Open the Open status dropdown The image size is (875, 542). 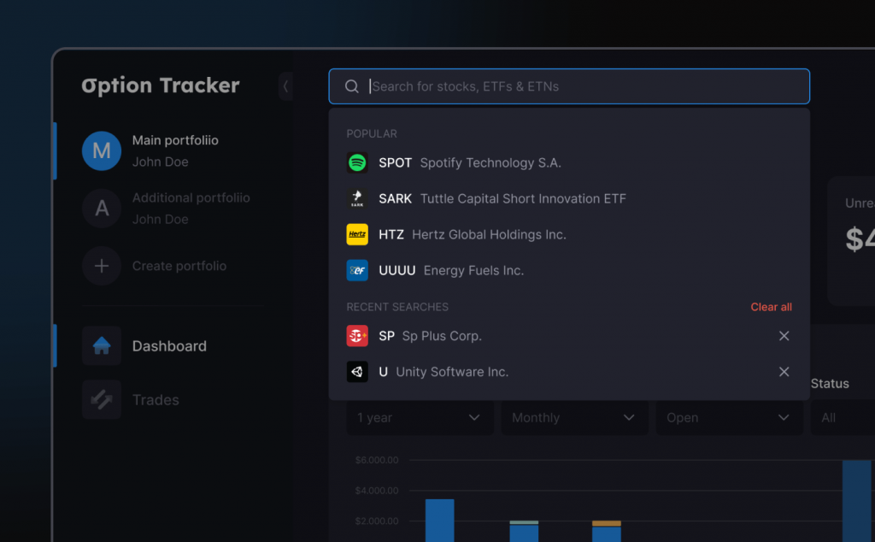click(x=730, y=417)
